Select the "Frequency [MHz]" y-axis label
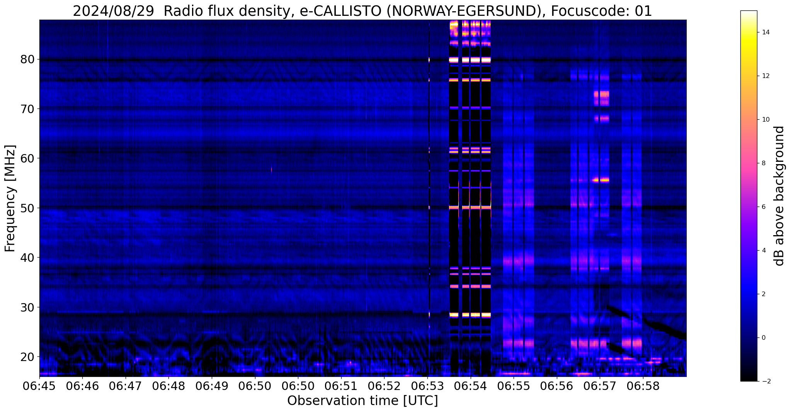This screenshot has width=791, height=412. pyautogui.click(x=10, y=198)
